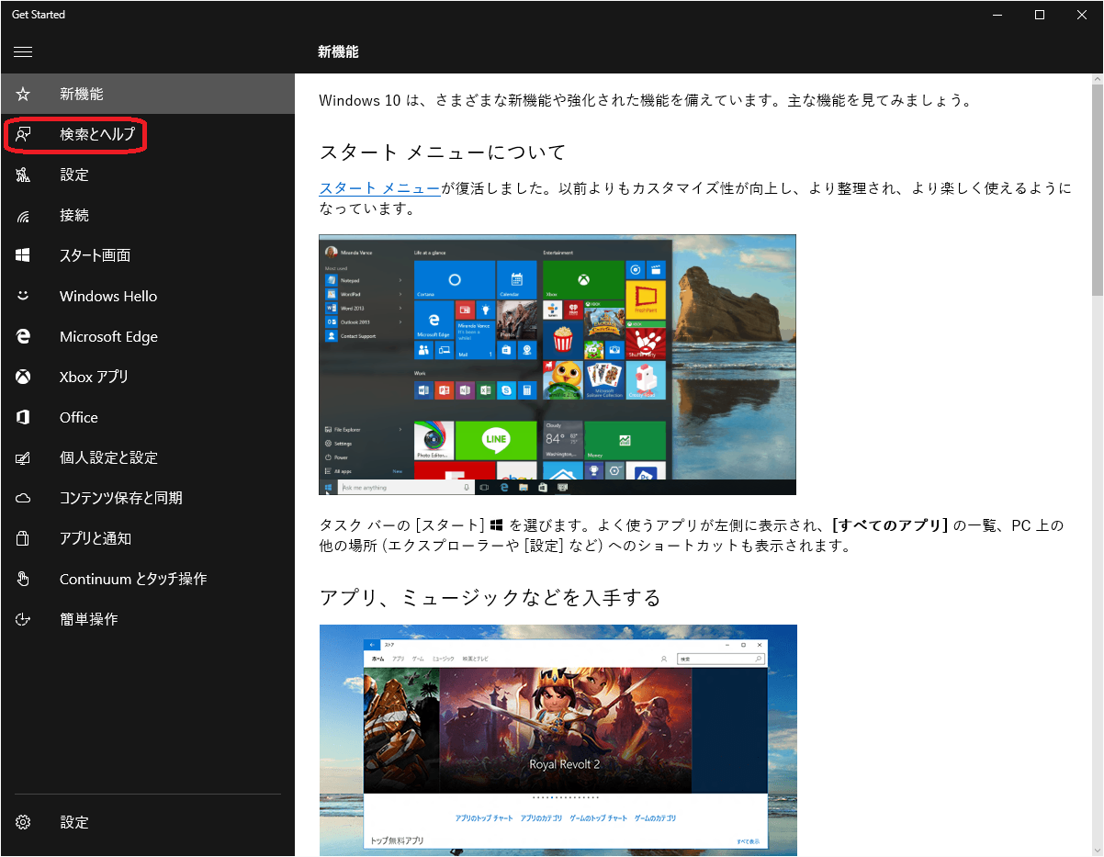Screen dimensions: 1104x857
Task: Open the スタート メニュー hyperlink
Action: tap(379, 188)
